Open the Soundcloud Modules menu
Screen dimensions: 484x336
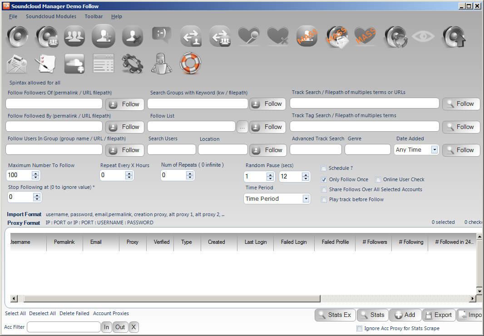pyautogui.click(x=51, y=16)
